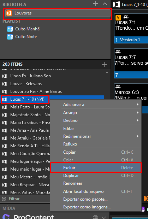
Task: Select the Lucas 7:7 slide thumbnail
Action: coord(131,64)
